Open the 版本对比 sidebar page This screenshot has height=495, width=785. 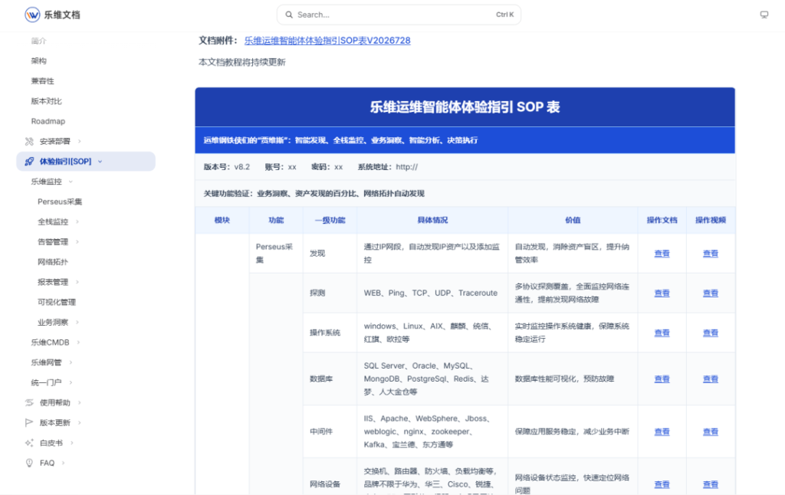pyautogui.click(x=47, y=101)
